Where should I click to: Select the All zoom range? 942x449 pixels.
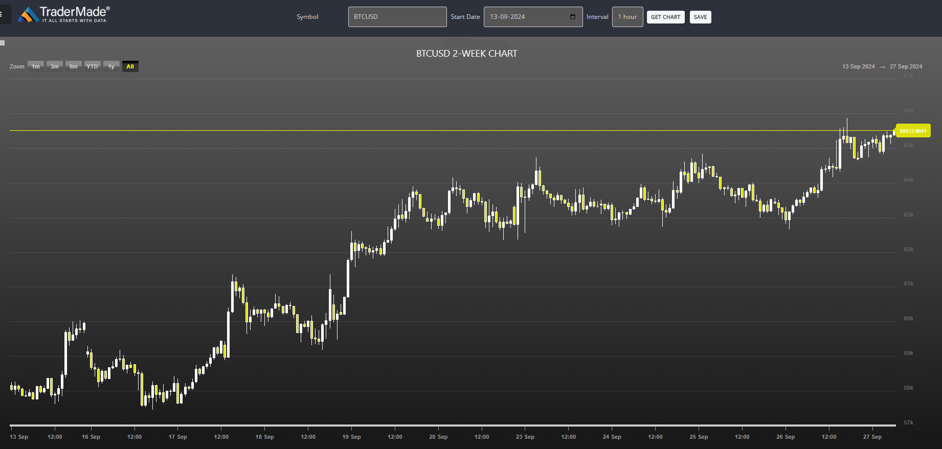130,66
